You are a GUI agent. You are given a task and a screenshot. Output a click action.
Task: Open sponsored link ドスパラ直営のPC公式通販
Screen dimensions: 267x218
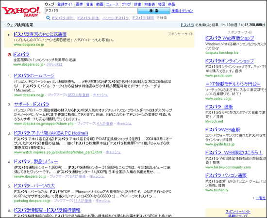click(40, 34)
